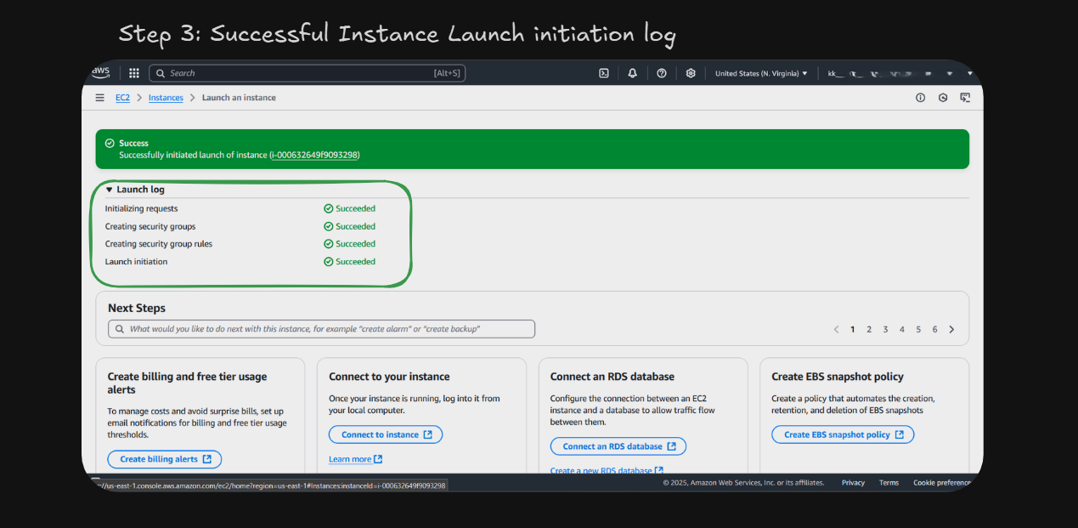Open the help question mark icon
1078x528 pixels.
pos(662,73)
